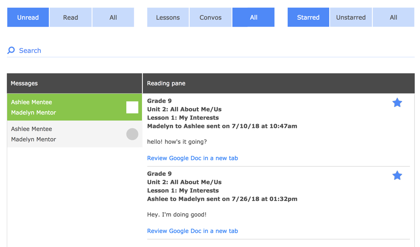This screenshot has height=247, width=420.
Task: Click the Reading pane header
Action: coord(278,83)
